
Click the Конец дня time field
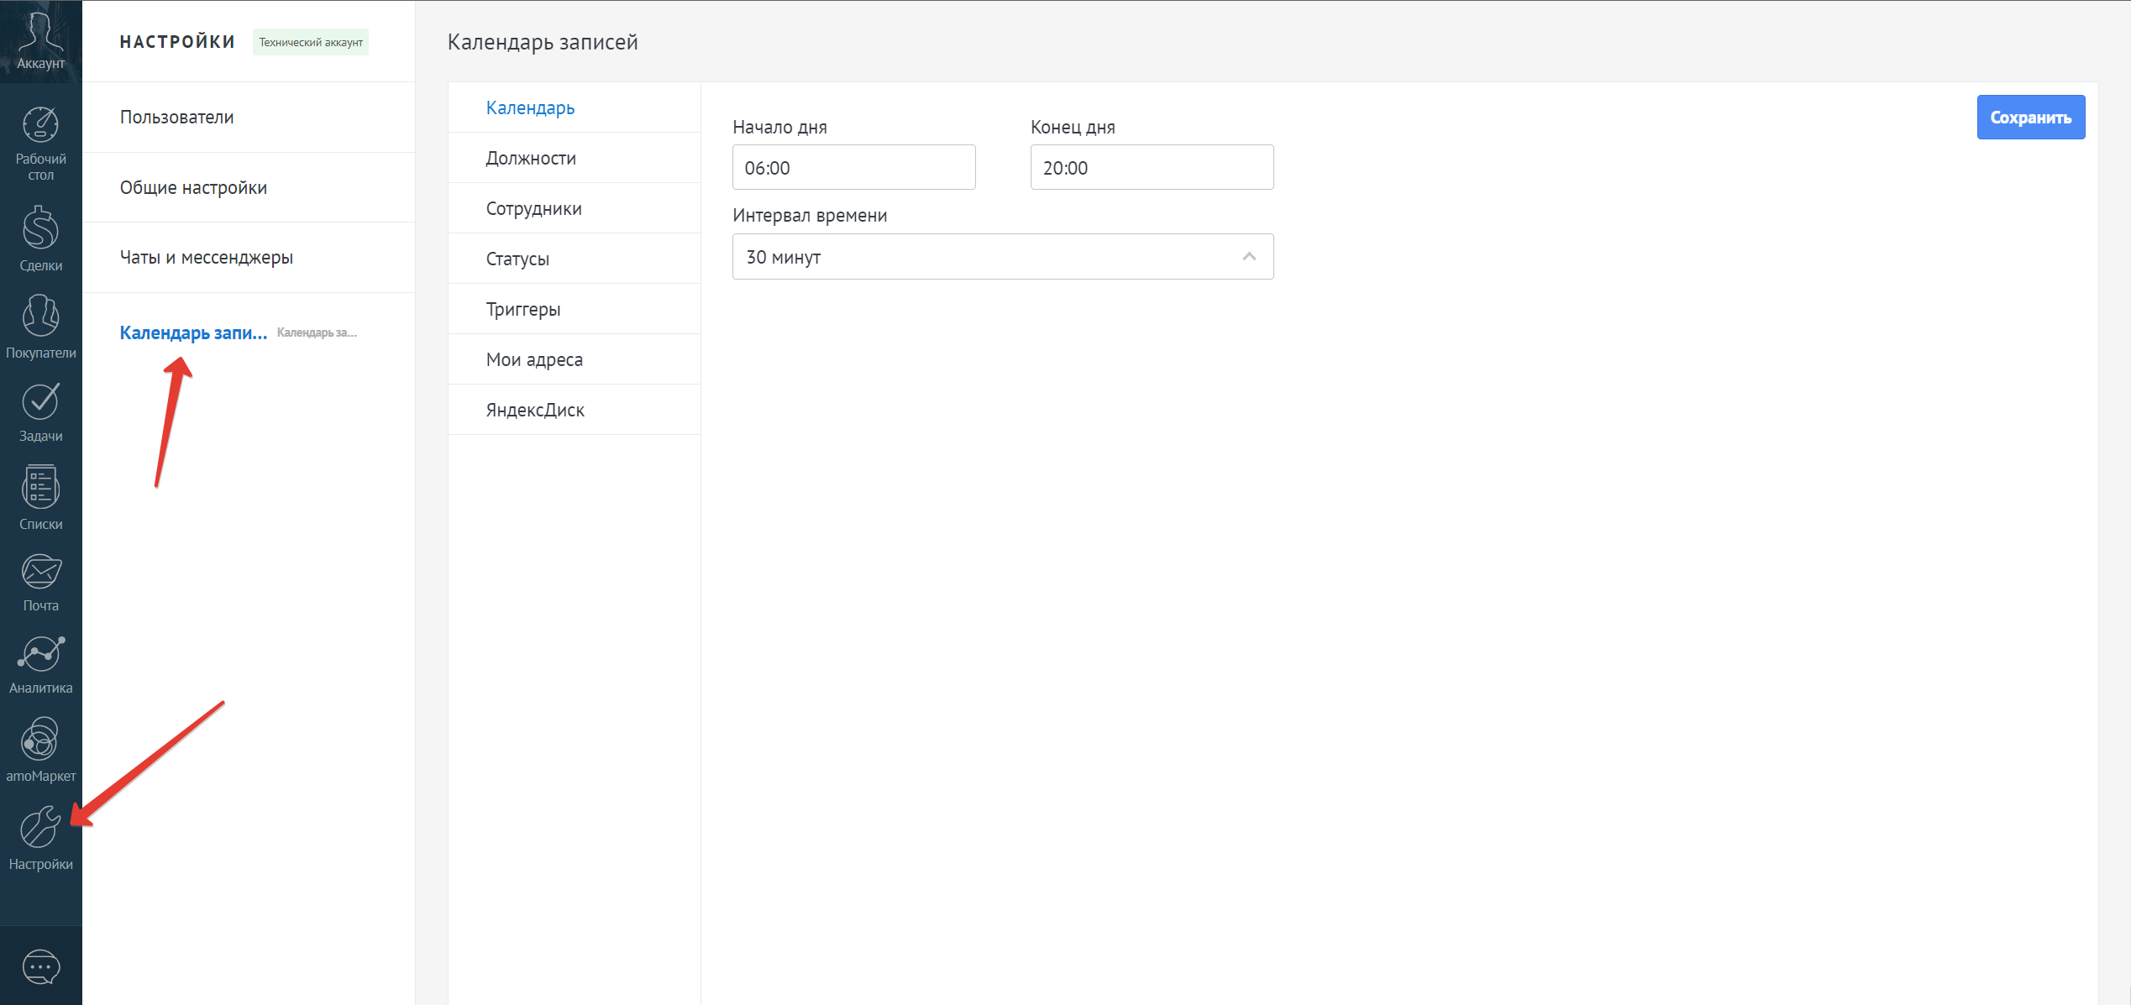pyautogui.click(x=1151, y=168)
